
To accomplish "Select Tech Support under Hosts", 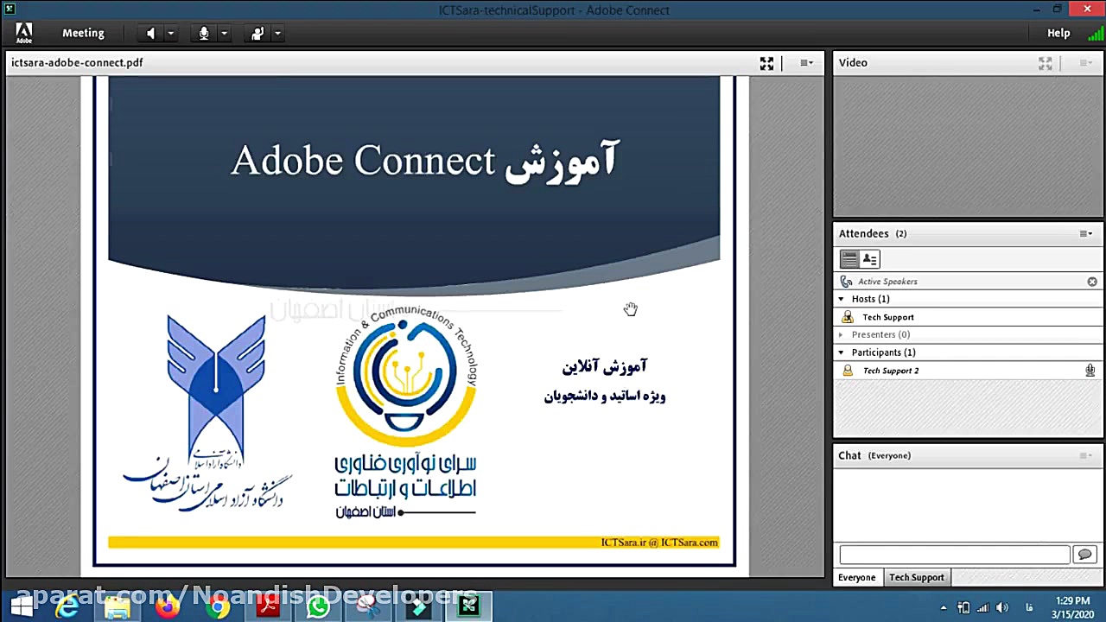I will point(887,316).
